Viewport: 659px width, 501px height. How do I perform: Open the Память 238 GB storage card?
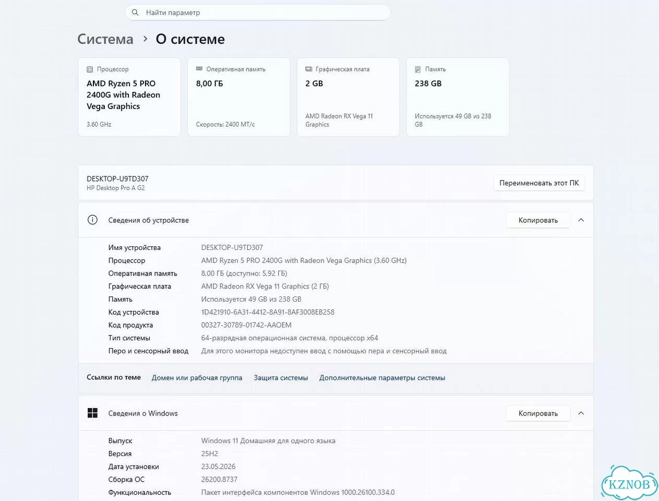click(x=458, y=97)
